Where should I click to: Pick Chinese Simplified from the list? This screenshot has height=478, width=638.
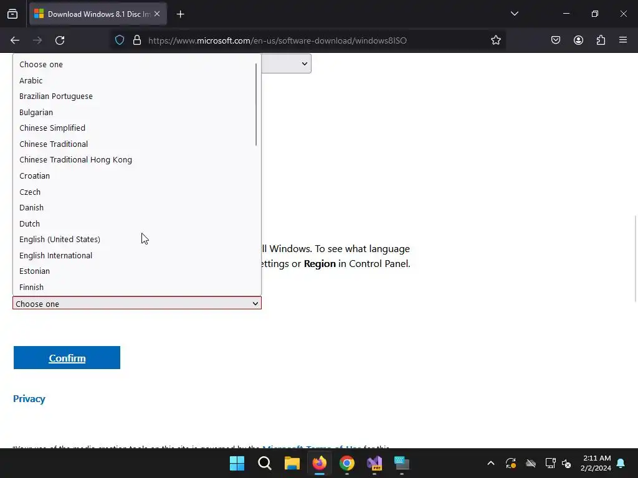point(136,128)
